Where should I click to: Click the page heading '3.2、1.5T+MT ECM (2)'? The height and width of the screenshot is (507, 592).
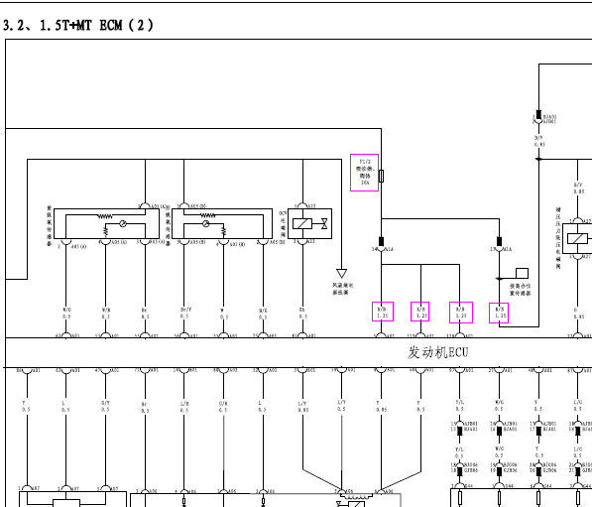(78, 26)
